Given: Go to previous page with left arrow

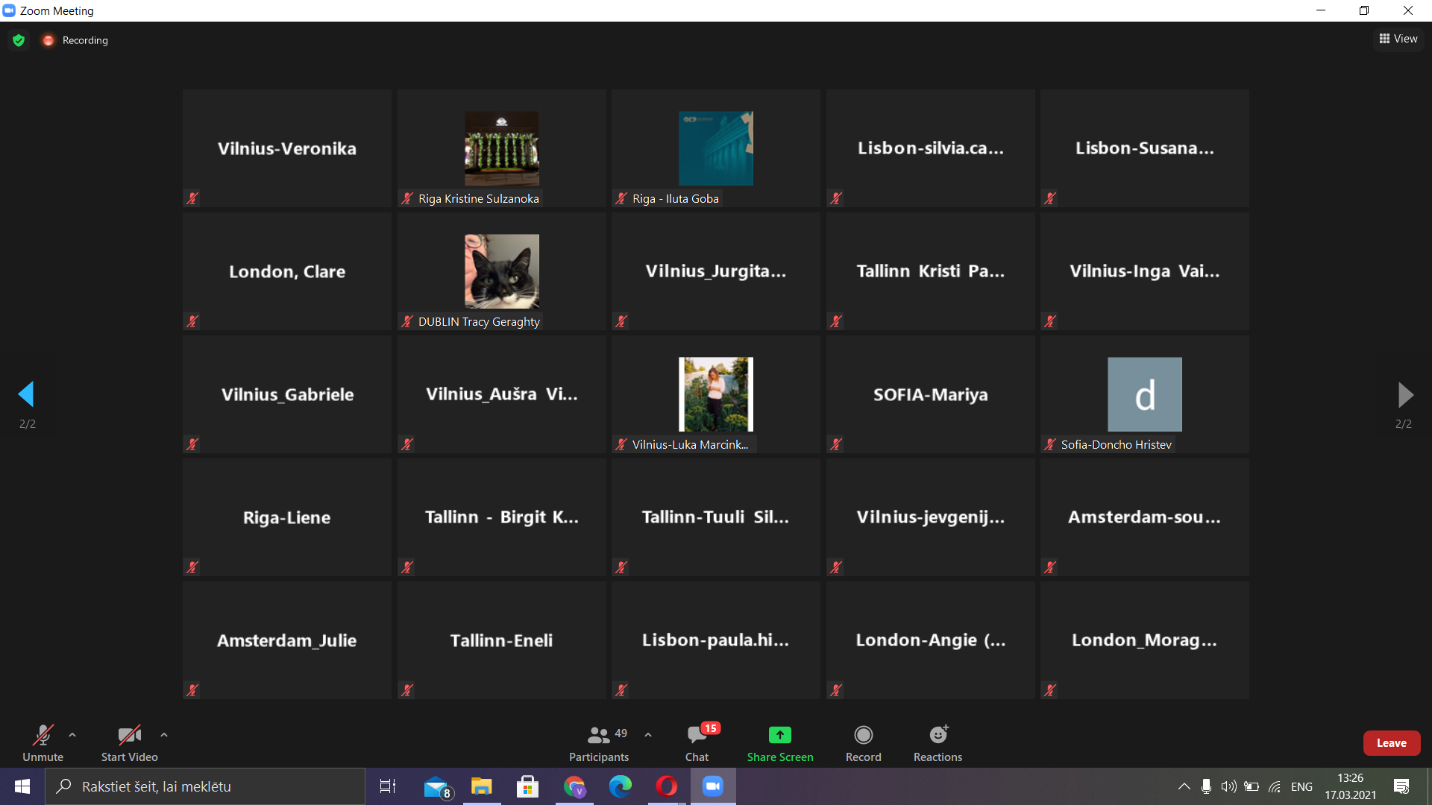Looking at the screenshot, I should tap(27, 394).
